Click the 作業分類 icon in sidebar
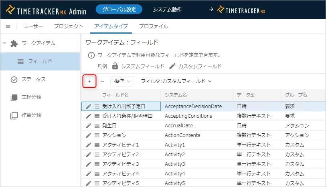Screen dimensions: 326x187 click(14, 115)
